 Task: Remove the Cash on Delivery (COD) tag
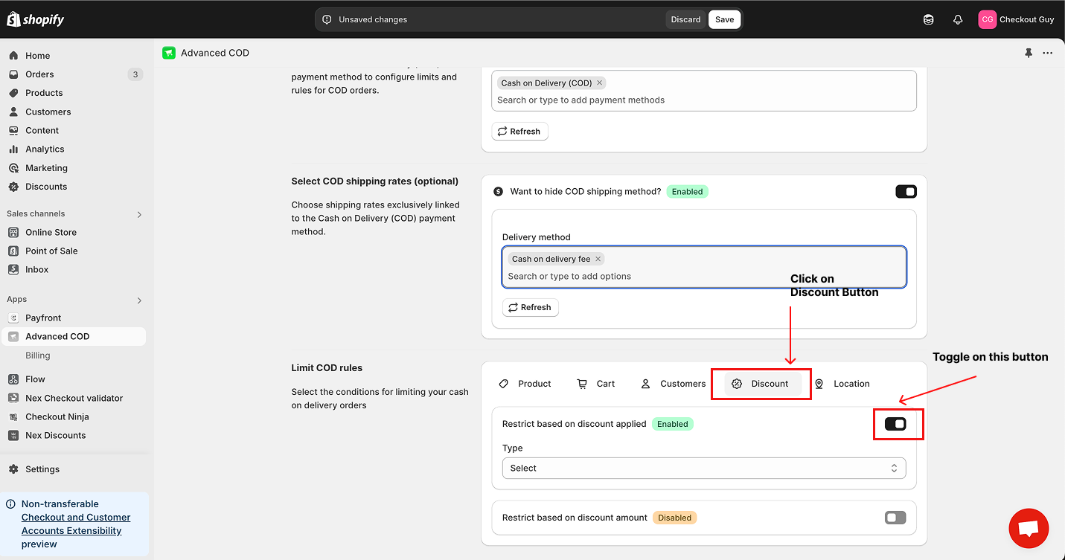click(x=600, y=83)
